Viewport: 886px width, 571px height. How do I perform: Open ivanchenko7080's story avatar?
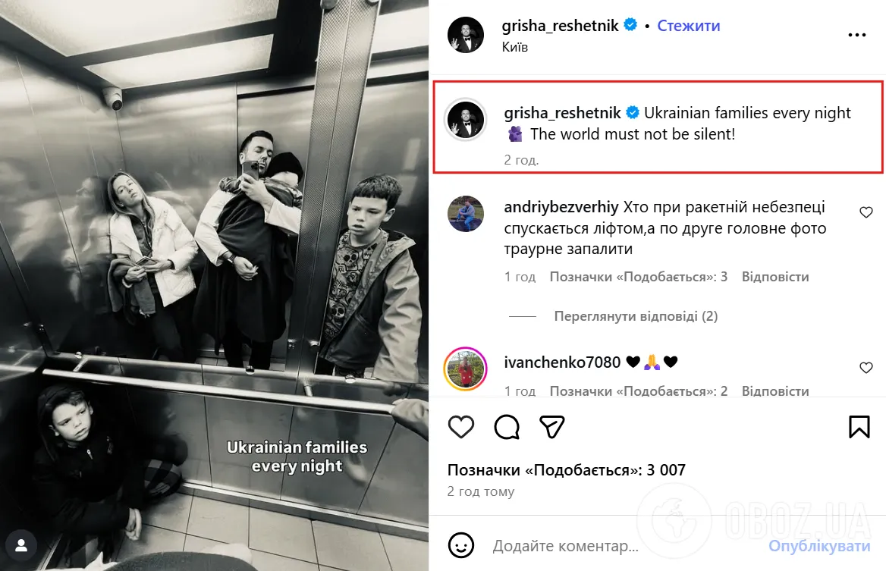click(466, 369)
